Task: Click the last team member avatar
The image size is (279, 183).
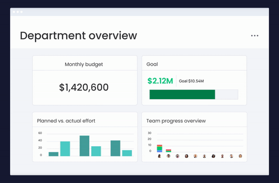Action: tap(240, 156)
